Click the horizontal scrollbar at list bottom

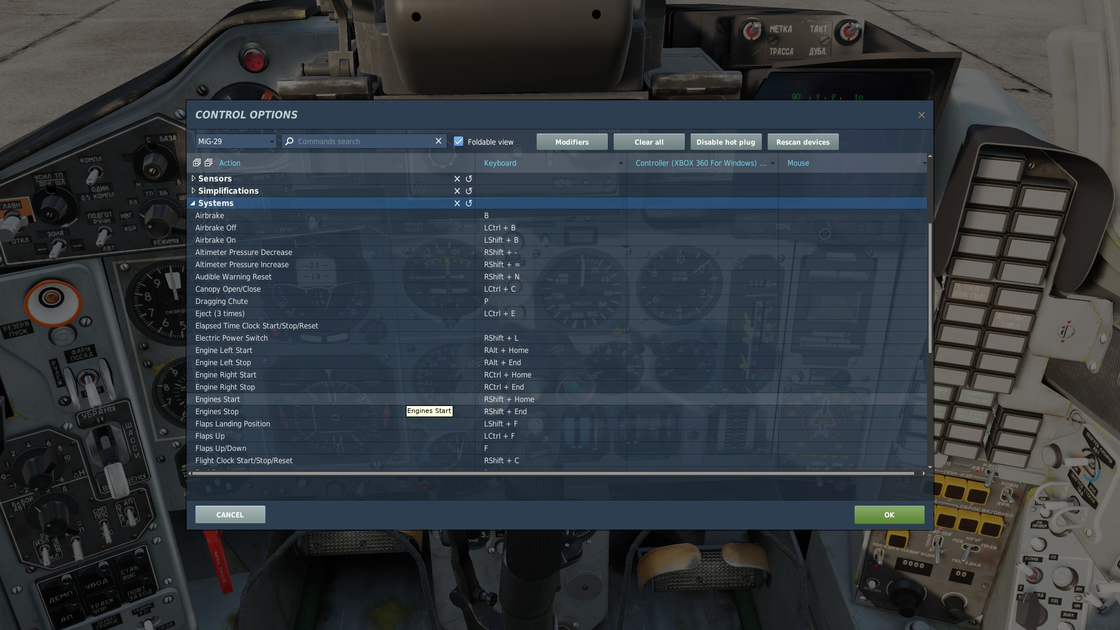pyautogui.click(x=553, y=473)
